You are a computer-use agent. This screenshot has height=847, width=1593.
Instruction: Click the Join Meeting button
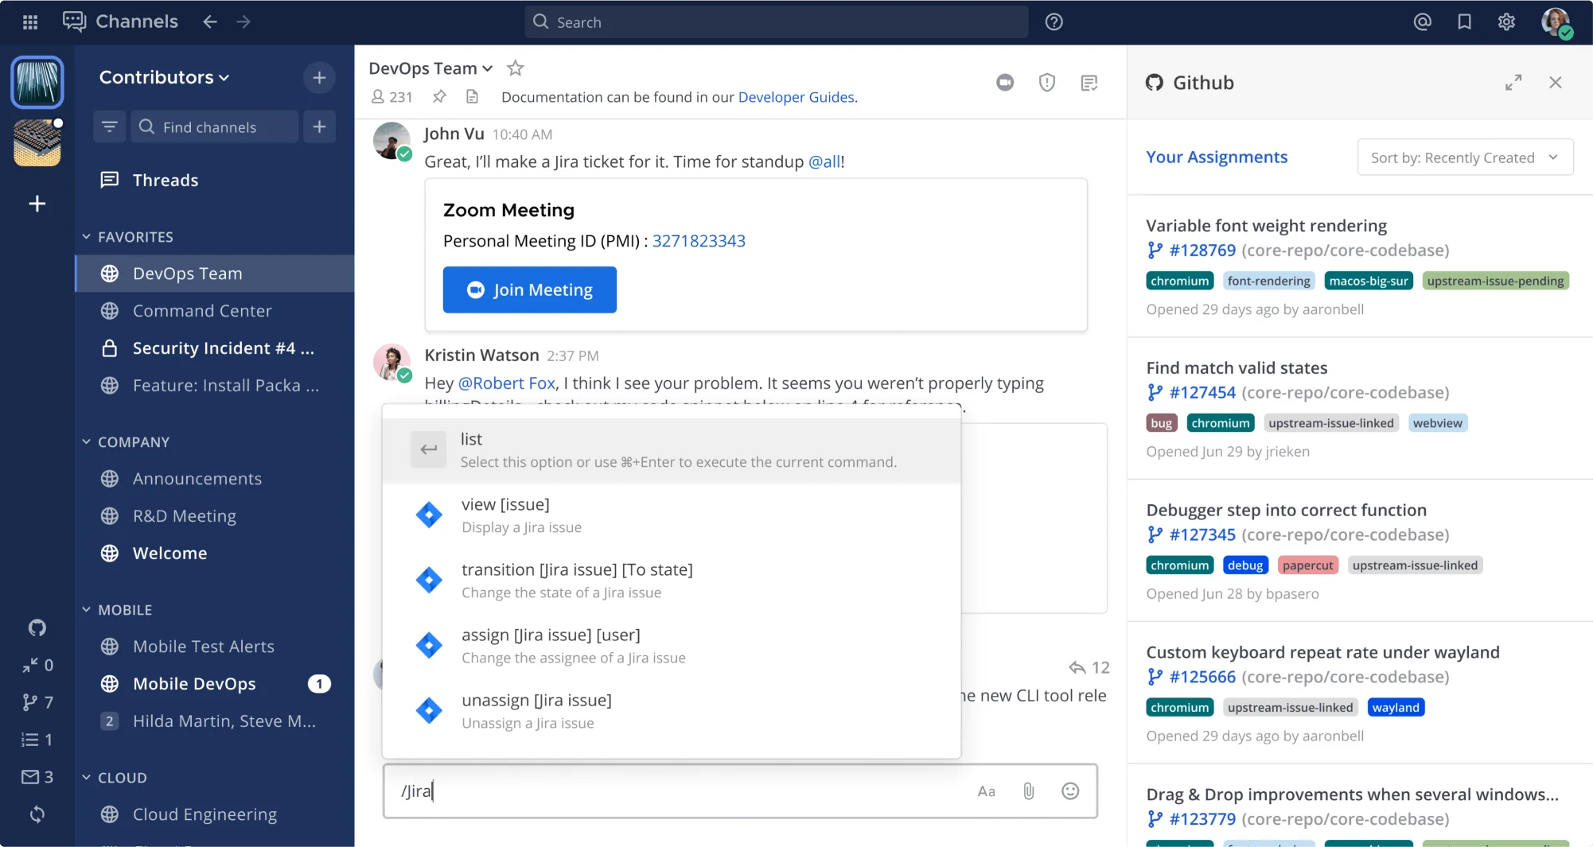(x=529, y=289)
